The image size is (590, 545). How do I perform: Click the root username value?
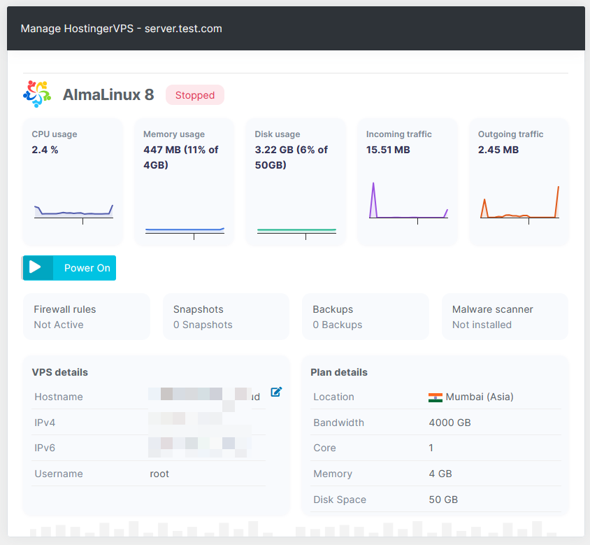(159, 474)
